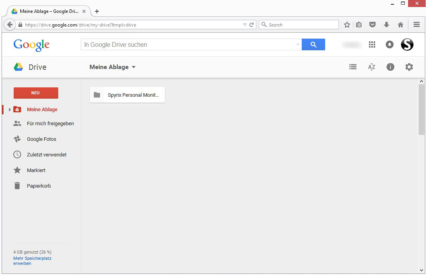Viewport: 426px width, 275px height.
Task: Click the blue magnifier search button
Action: (x=313, y=44)
